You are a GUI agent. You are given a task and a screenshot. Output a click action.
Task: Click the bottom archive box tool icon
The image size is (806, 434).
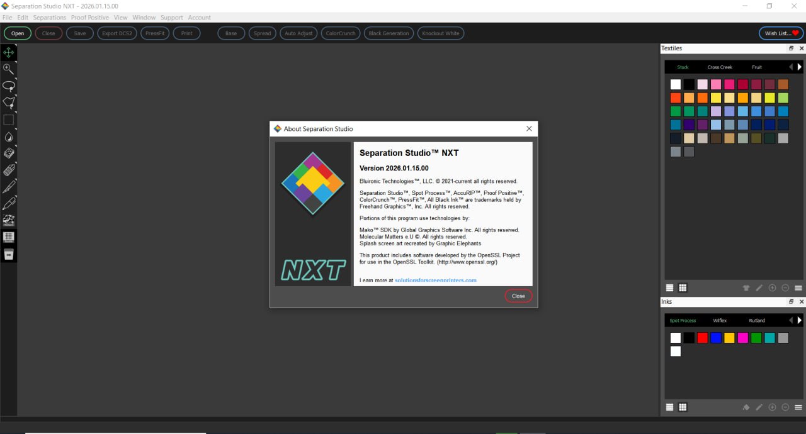tap(8, 254)
